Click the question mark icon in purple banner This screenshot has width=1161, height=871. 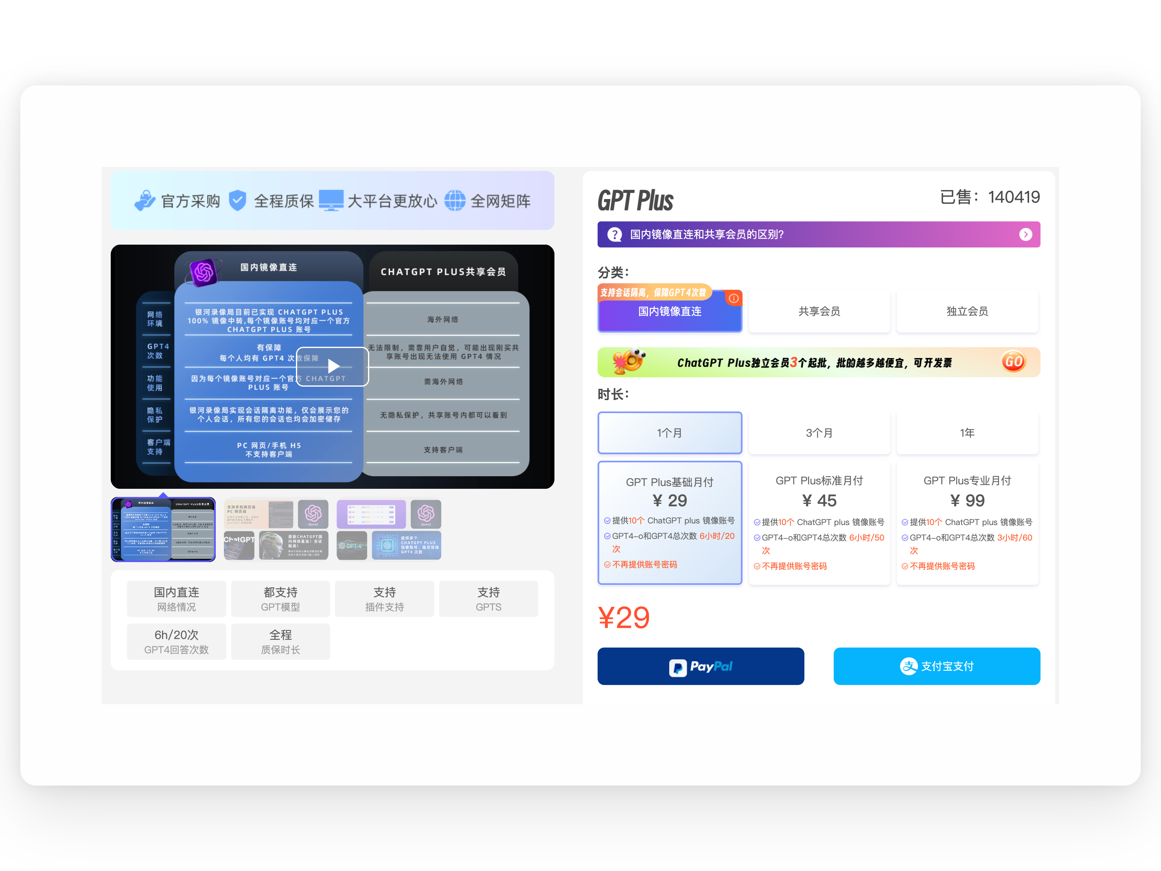[x=614, y=234]
